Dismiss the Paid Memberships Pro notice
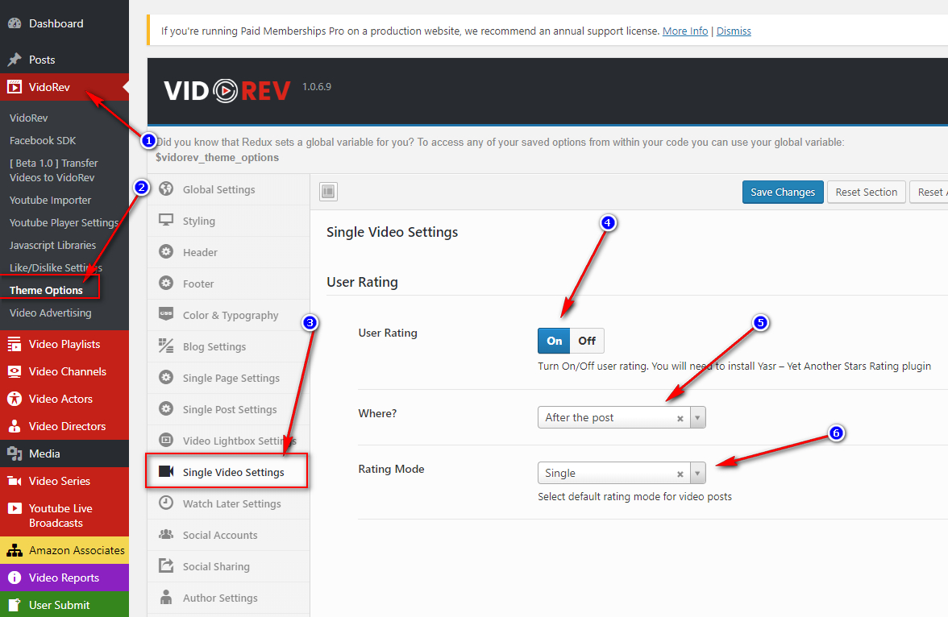Screen dimensions: 948x617 733,31
